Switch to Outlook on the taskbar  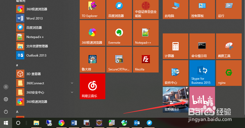click(137, 123)
